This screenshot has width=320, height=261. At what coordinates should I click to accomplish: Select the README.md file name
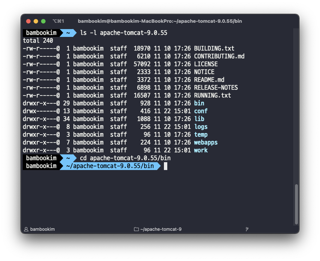209,80
